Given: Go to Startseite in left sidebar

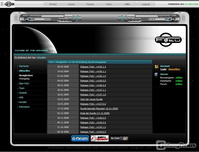Looking at the screenshot, I should tap(24, 66).
